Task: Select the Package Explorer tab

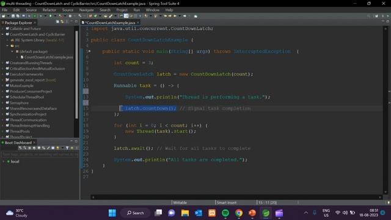Action: [x=18, y=23]
